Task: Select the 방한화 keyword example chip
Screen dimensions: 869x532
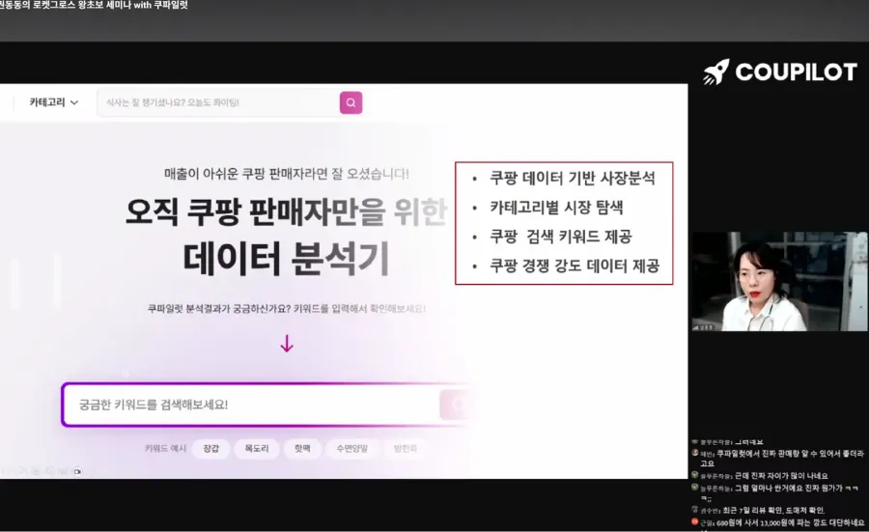Action: tap(406, 448)
